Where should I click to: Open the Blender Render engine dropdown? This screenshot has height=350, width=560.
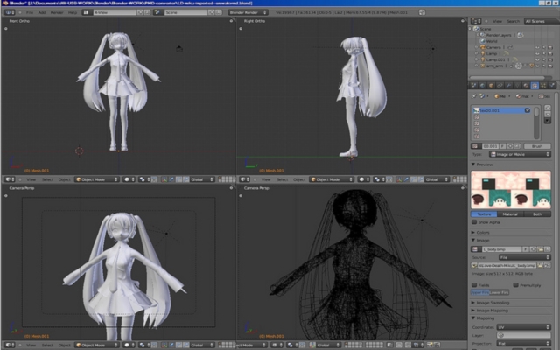point(248,12)
